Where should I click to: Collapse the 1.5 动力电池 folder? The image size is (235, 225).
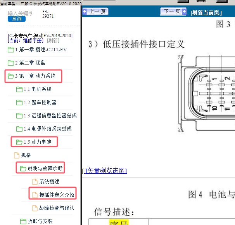34,142
